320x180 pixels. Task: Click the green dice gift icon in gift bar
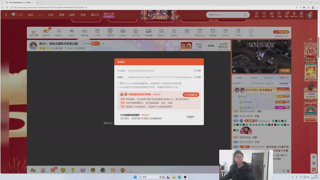click(63, 170)
